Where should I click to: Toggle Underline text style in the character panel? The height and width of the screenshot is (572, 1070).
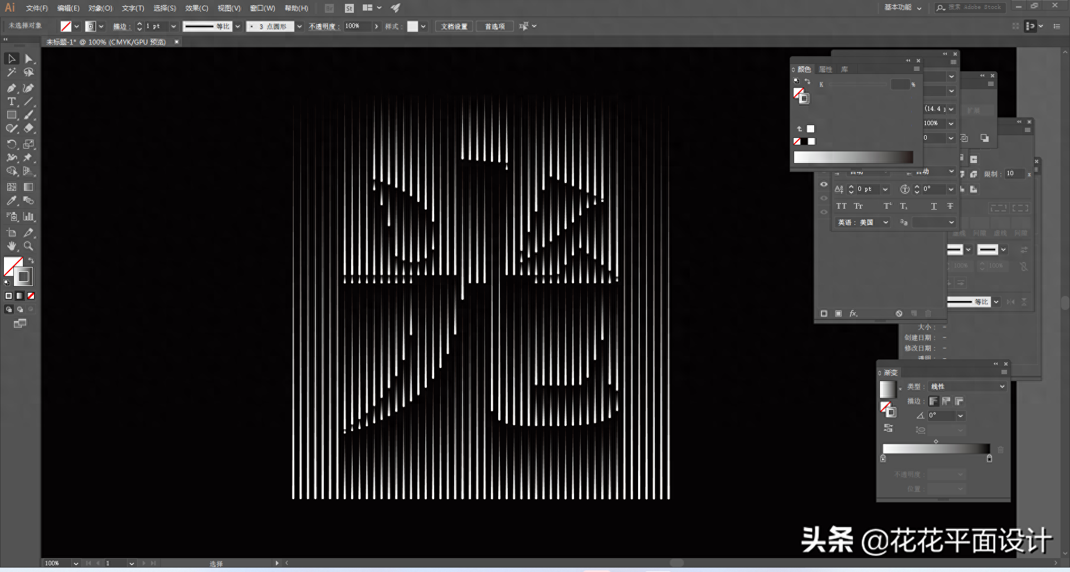pyautogui.click(x=933, y=206)
